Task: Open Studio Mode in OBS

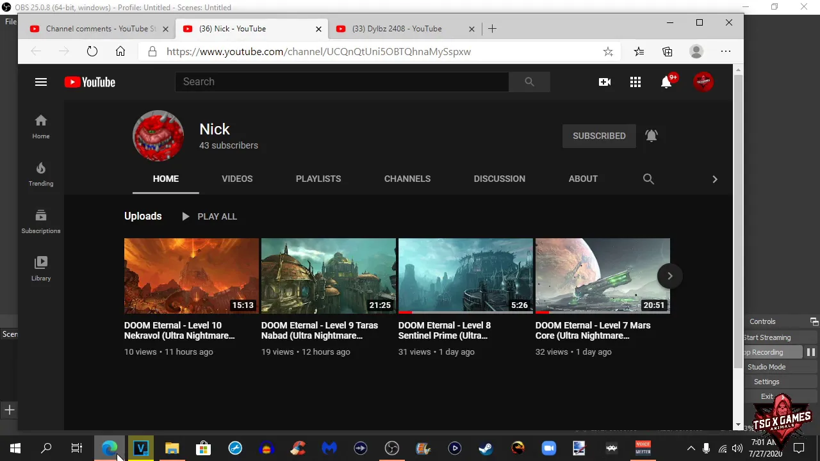Action: click(x=767, y=367)
